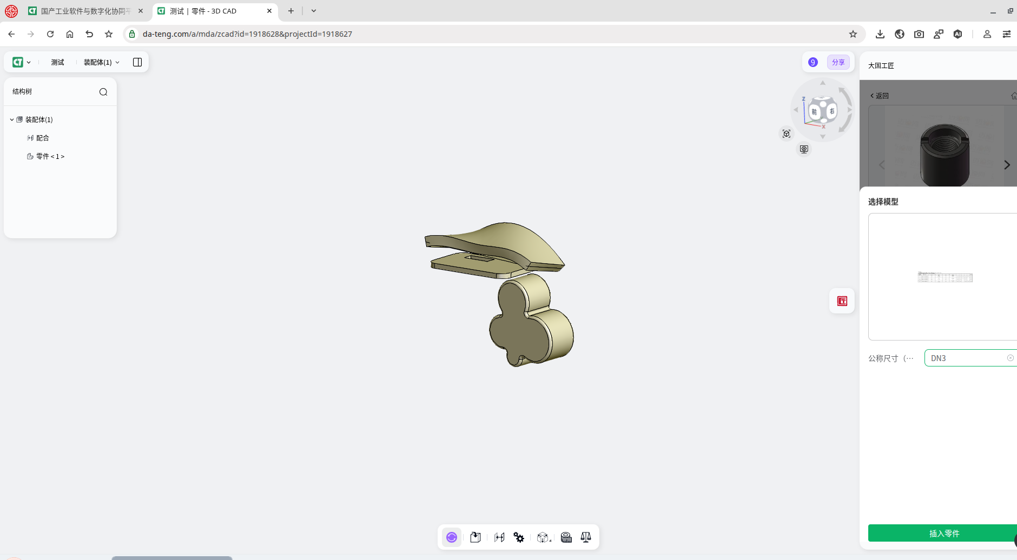Click the insert part cube icon

[x=476, y=537]
